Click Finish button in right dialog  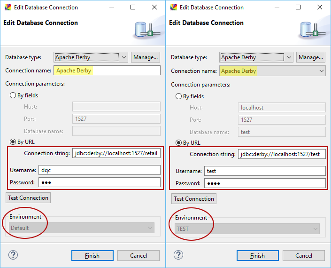click(257, 256)
